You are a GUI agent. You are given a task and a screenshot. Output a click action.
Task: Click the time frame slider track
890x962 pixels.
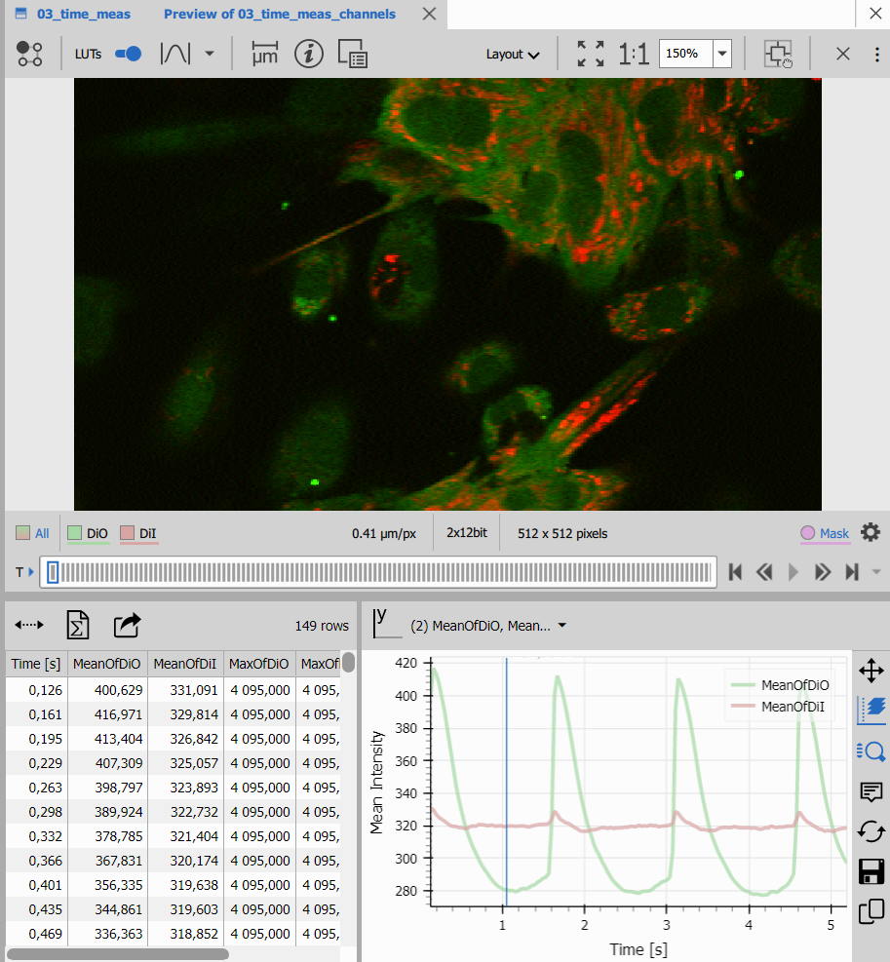380,572
